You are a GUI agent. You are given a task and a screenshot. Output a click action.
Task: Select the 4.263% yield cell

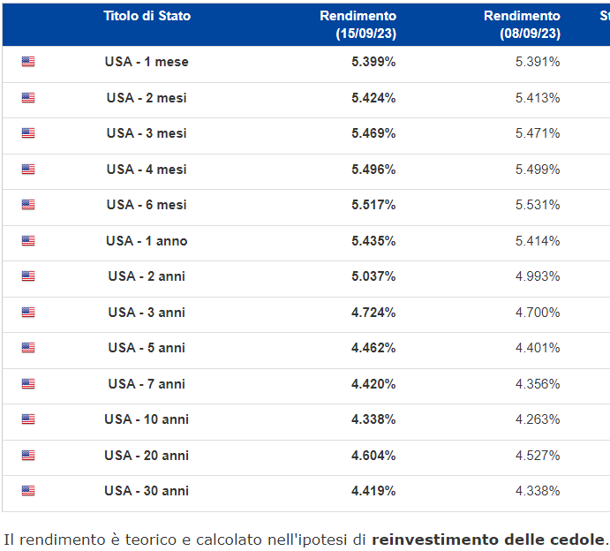tap(538, 419)
